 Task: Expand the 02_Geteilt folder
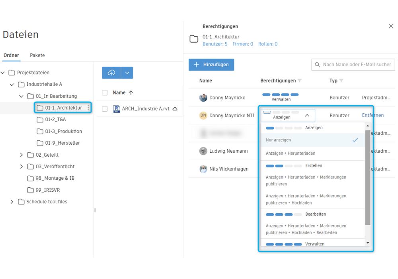coord(21,155)
